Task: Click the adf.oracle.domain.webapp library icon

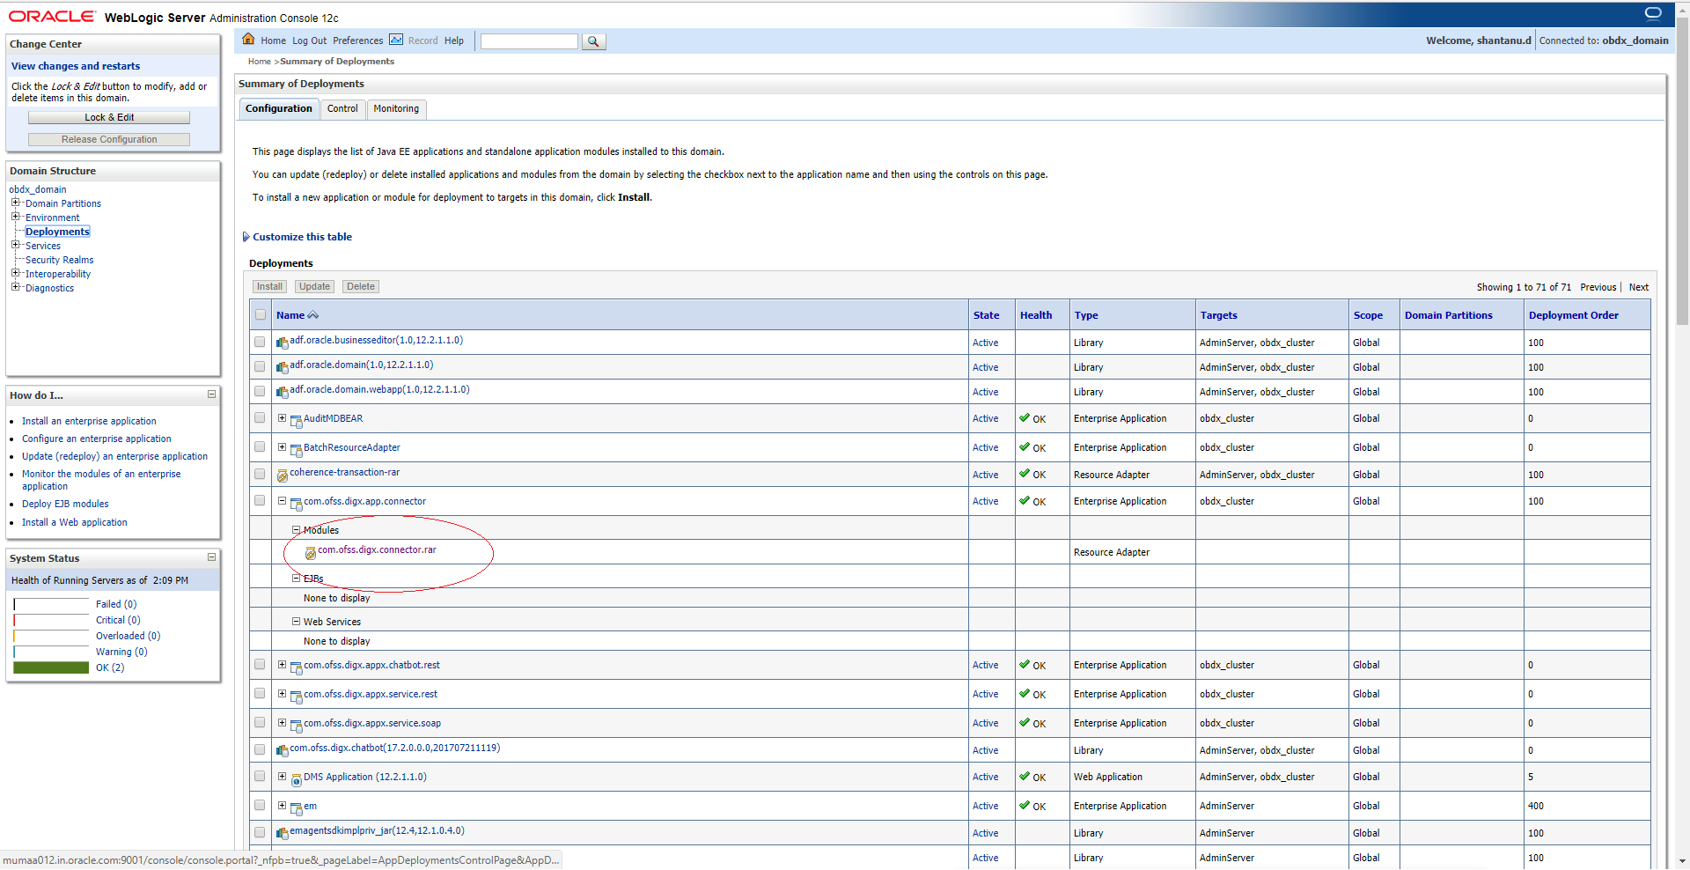Action: (282, 392)
